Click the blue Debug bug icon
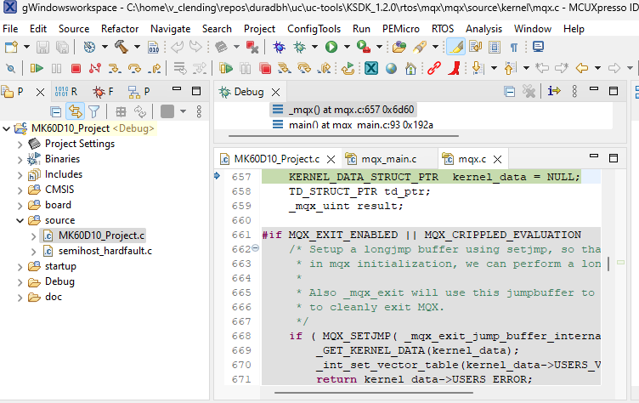This screenshot has width=639, height=403. (x=280, y=47)
